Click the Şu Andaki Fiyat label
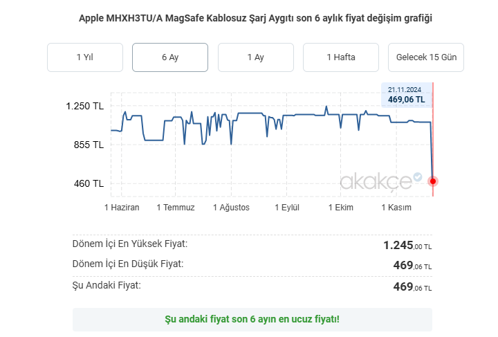Viewport: 498px width, 337px height. tap(107, 285)
